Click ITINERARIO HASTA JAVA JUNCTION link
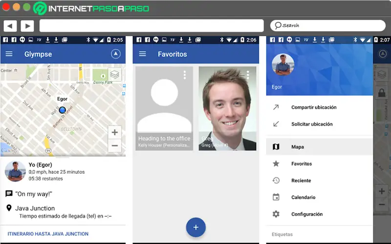The image size is (391, 244). [48, 234]
